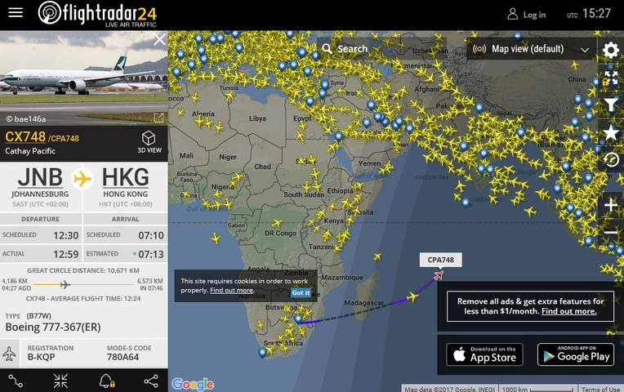The width and height of the screenshot is (624, 392).
Task: Click the UTC 15:27 clock
Action: point(589,14)
